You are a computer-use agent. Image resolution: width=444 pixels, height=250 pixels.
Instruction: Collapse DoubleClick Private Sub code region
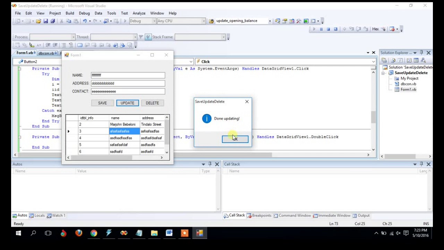[20, 137]
